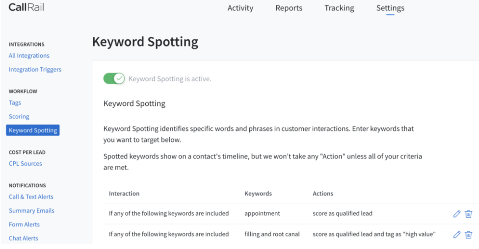Delete the filling and root canal rule
479x249 pixels.
click(468, 234)
